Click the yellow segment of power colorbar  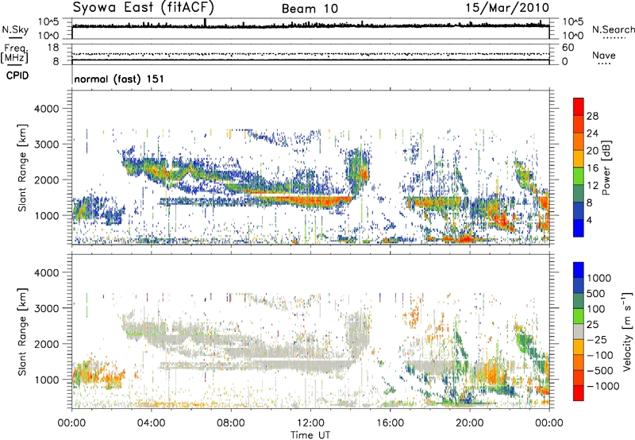point(579,159)
